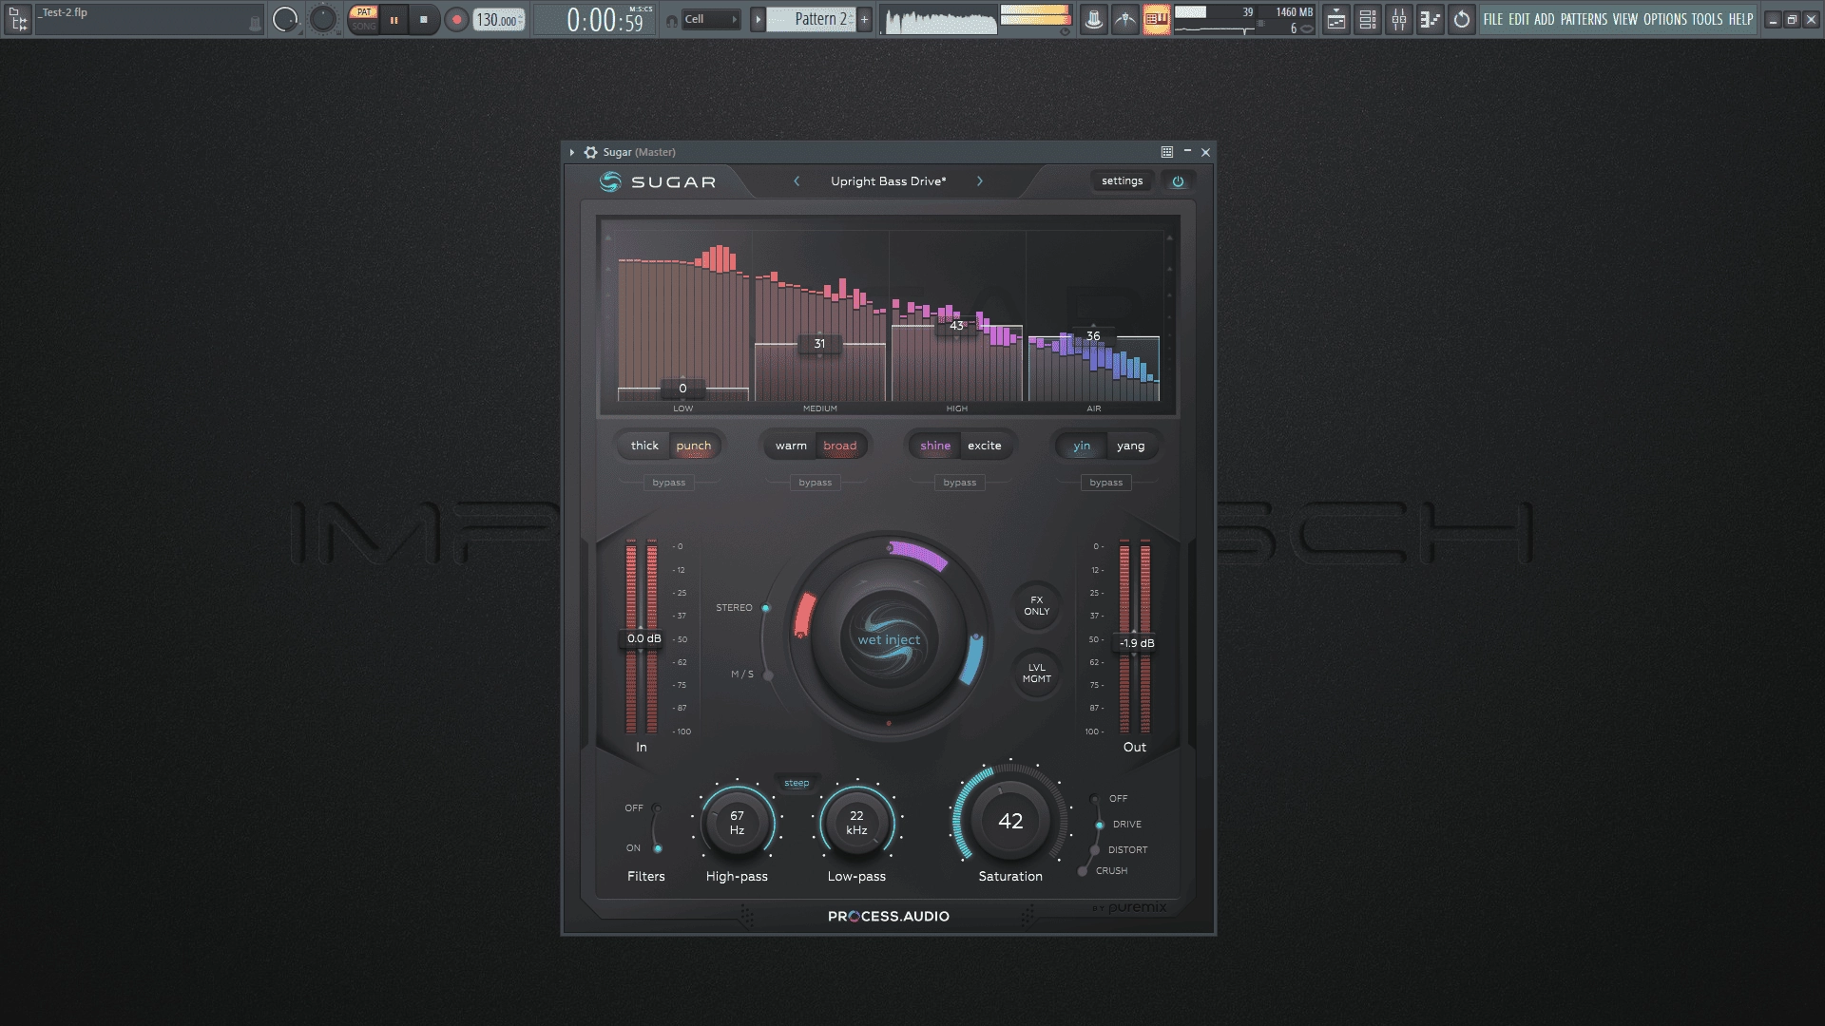1825x1026 pixels.
Task: Open the mixer window icon
Action: pyautogui.click(x=1398, y=19)
